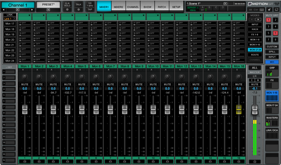The width and height of the screenshot is (281, 165).
Task: Open TALK gear settings
Action: point(79,10)
